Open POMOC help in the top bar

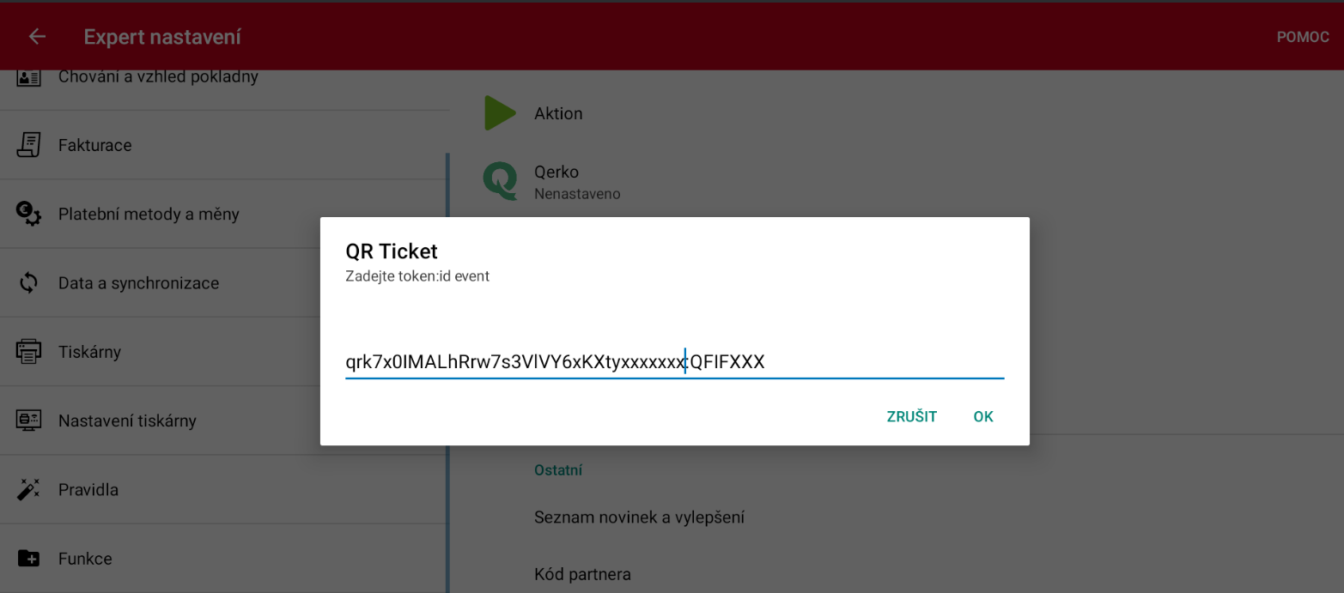[x=1302, y=37]
